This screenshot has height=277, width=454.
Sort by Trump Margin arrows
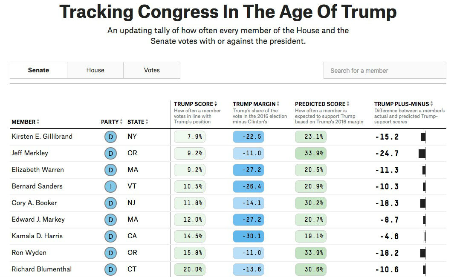pos(278,104)
